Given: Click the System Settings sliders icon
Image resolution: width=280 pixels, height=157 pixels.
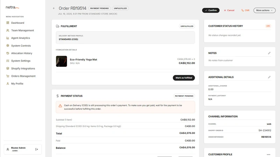Looking at the screenshot, I should pyautogui.click(x=8, y=61).
